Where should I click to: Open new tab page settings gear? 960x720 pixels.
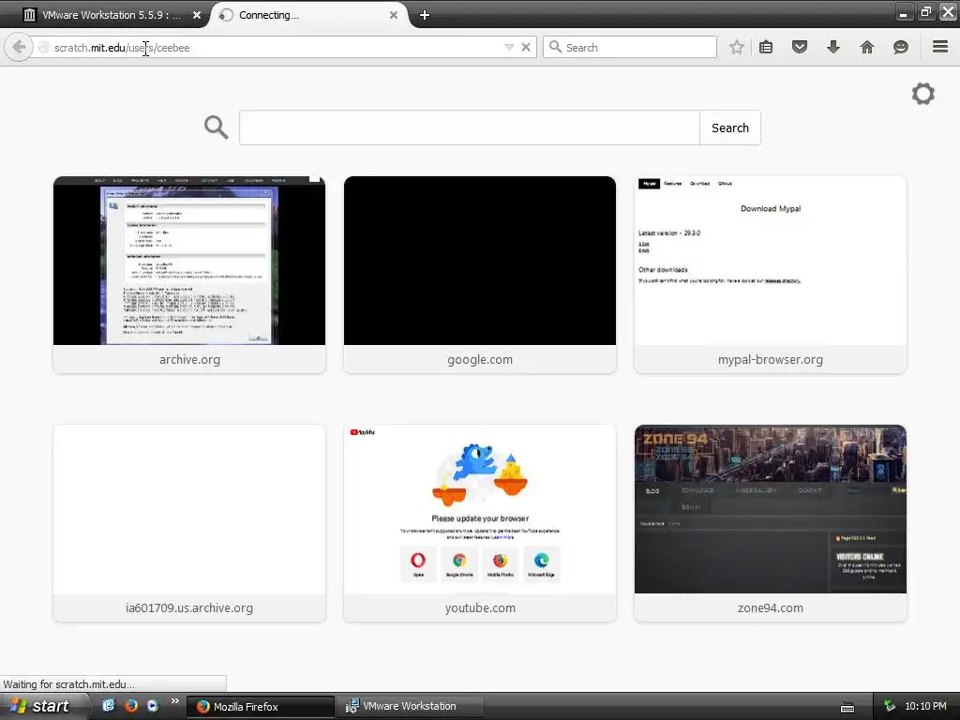click(923, 94)
